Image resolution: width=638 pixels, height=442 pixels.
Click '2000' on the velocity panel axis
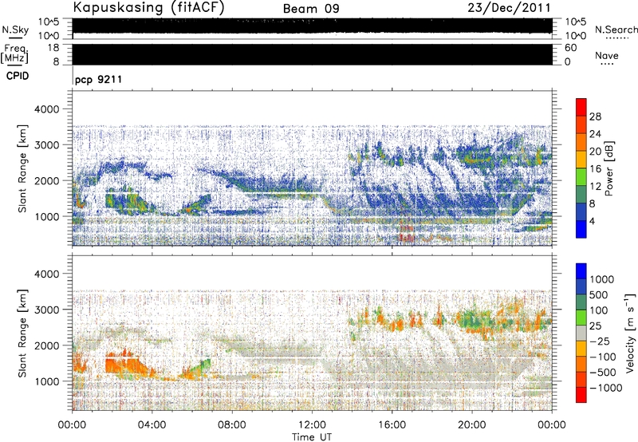(46, 345)
